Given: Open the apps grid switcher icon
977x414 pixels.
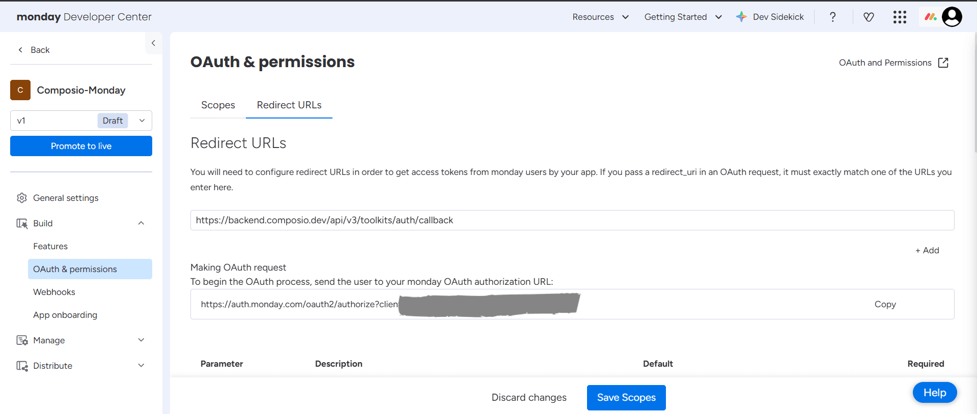Looking at the screenshot, I should point(900,17).
